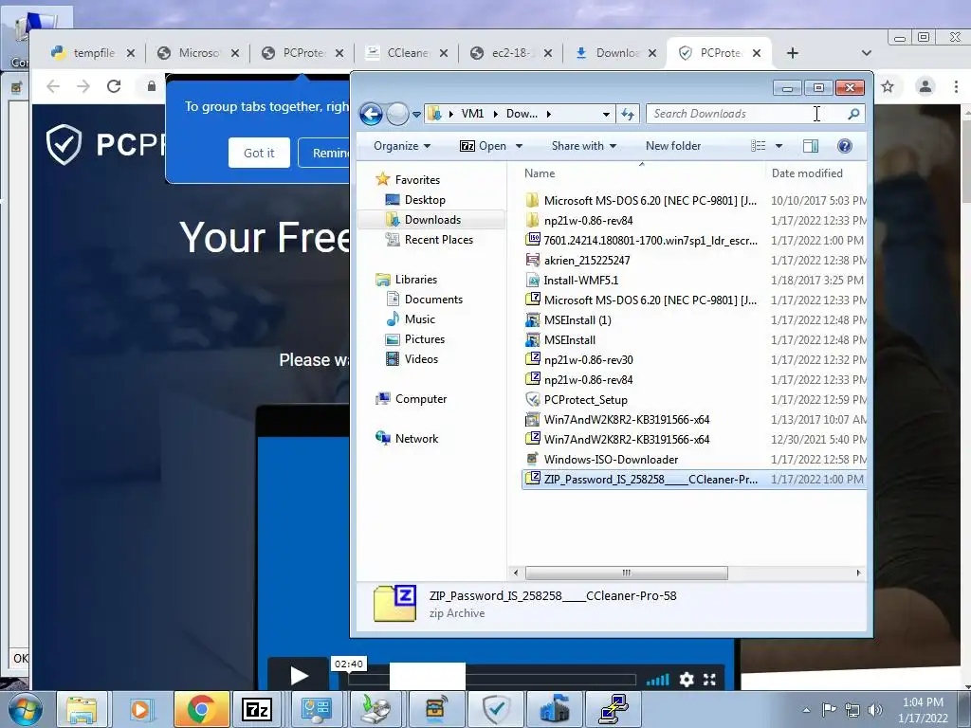Click the horizontal scrollbar in file list
Image resolution: width=971 pixels, height=728 pixels.
[626, 573]
